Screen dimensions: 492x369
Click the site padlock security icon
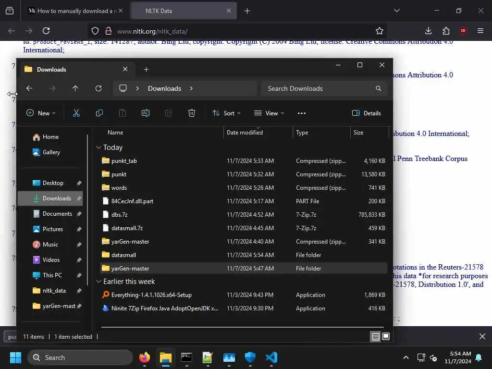tap(109, 31)
